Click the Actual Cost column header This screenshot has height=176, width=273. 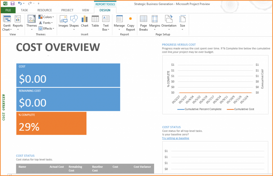click(57, 167)
